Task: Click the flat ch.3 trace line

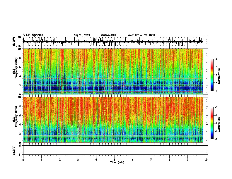Action: click(x=113, y=150)
